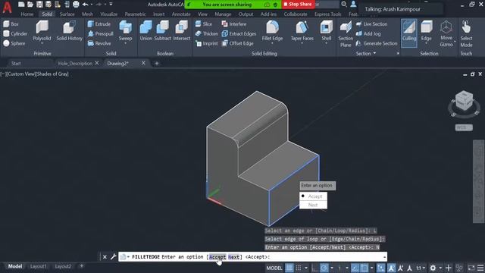Click the Extract Edges tool
Screen dimensions: 485x273
pos(239,33)
